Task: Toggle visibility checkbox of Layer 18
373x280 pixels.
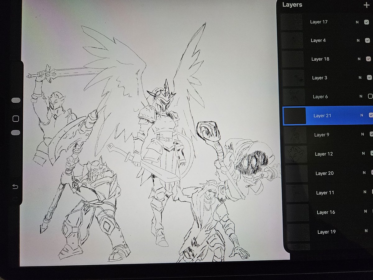Action: [368, 59]
